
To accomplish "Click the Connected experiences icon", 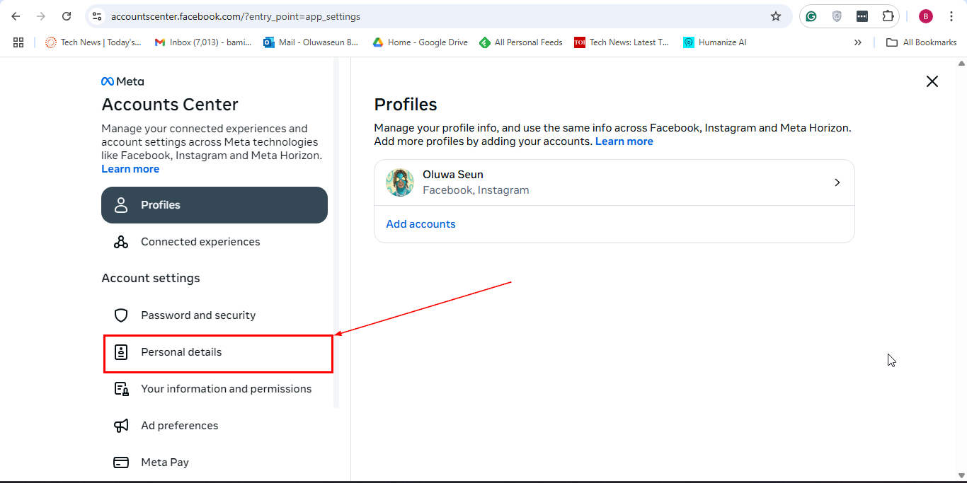I will [x=121, y=242].
